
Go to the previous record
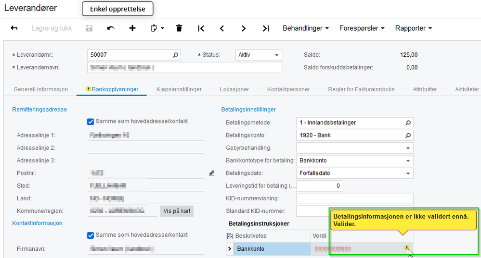coord(222,28)
